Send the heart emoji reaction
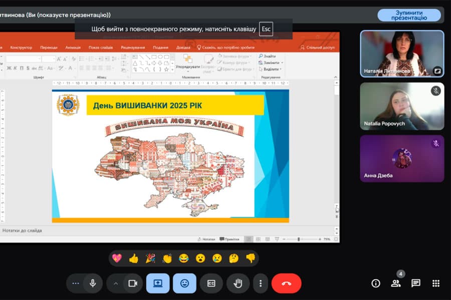 pos(117,258)
